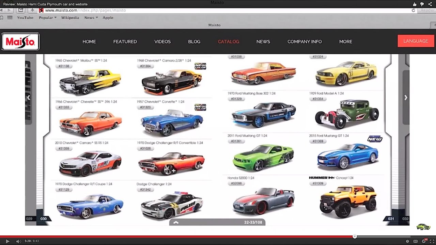The width and height of the screenshot is (436, 245).
Task: Click 1968 Chevrolet Camaro Z/28 car image
Action: point(172,82)
